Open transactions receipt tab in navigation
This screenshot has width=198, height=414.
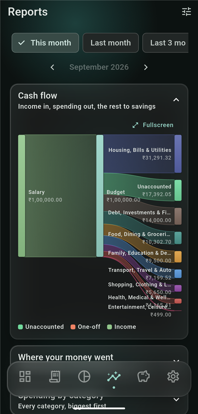tap(55, 376)
